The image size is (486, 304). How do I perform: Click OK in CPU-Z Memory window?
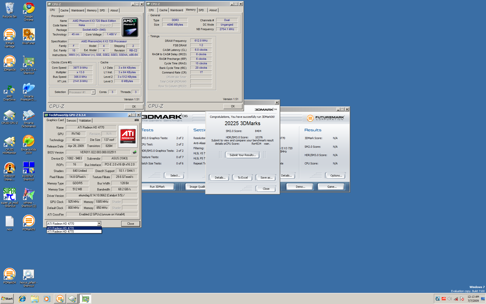pos(233,106)
